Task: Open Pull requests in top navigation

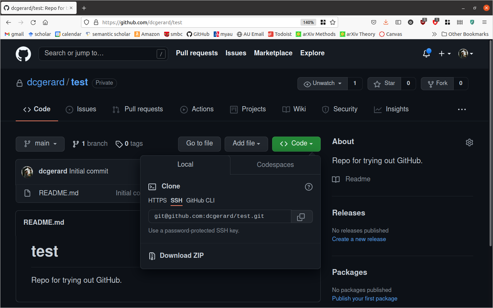Action: [x=197, y=53]
